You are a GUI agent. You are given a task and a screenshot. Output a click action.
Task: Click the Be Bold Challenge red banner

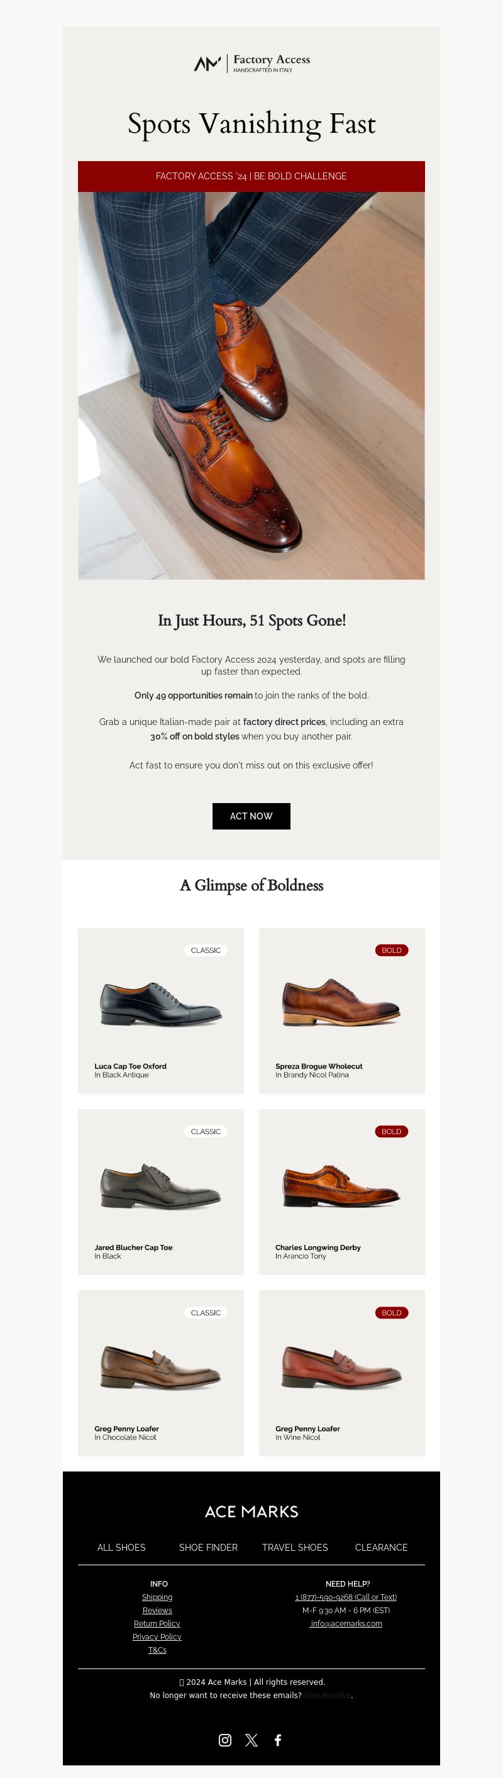coord(251,176)
